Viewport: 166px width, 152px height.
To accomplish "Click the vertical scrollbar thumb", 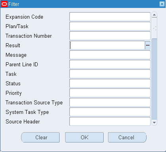I will pos(154,28).
